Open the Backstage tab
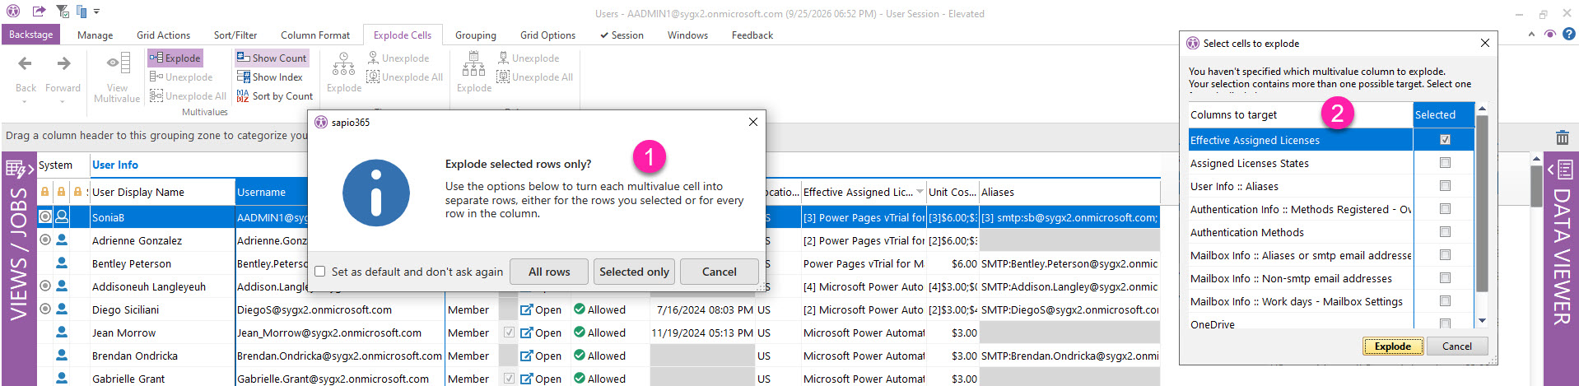This screenshot has height=386, width=1579. tap(31, 35)
